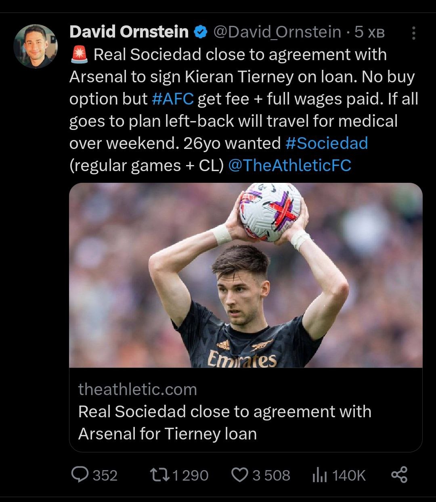Open the #AFC hashtag
The image size is (436, 502).
point(173,99)
